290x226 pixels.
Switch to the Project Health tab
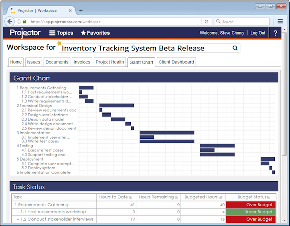(x=110, y=62)
